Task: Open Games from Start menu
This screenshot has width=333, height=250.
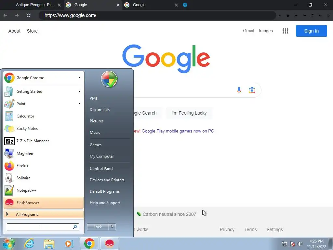Action: coord(96,145)
